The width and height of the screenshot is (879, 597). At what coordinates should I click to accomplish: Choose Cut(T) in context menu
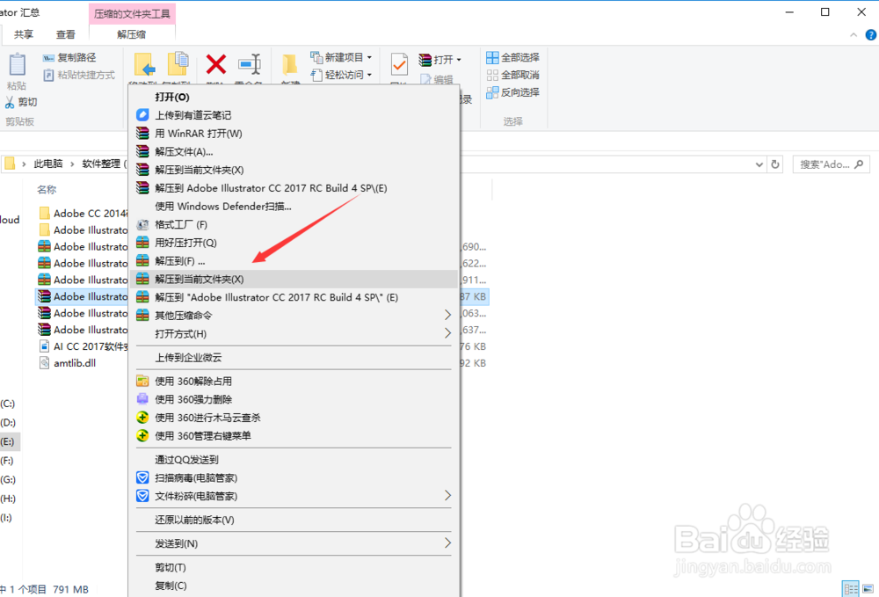[294, 567]
